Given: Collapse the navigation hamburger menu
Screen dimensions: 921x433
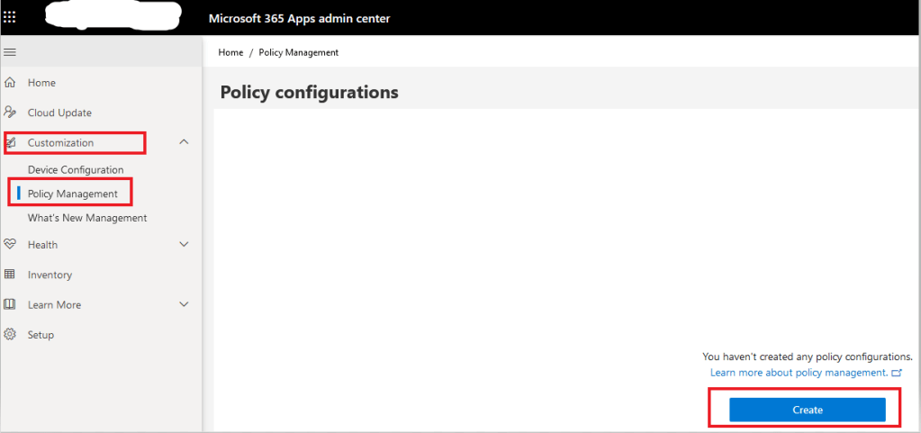Looking at the screenshot, I should pos(10,52).
